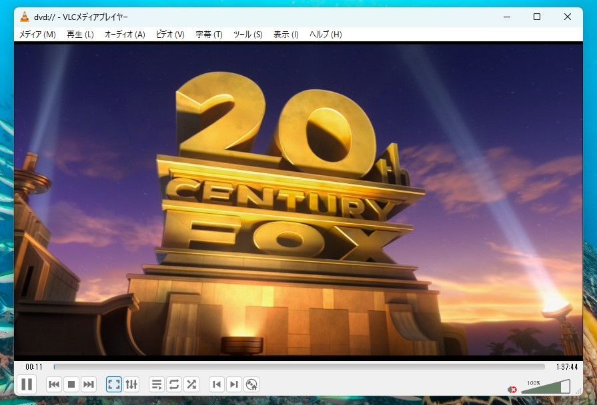Click the playback seek bar
Screen dimensions: 597x405
coord(299,366)
